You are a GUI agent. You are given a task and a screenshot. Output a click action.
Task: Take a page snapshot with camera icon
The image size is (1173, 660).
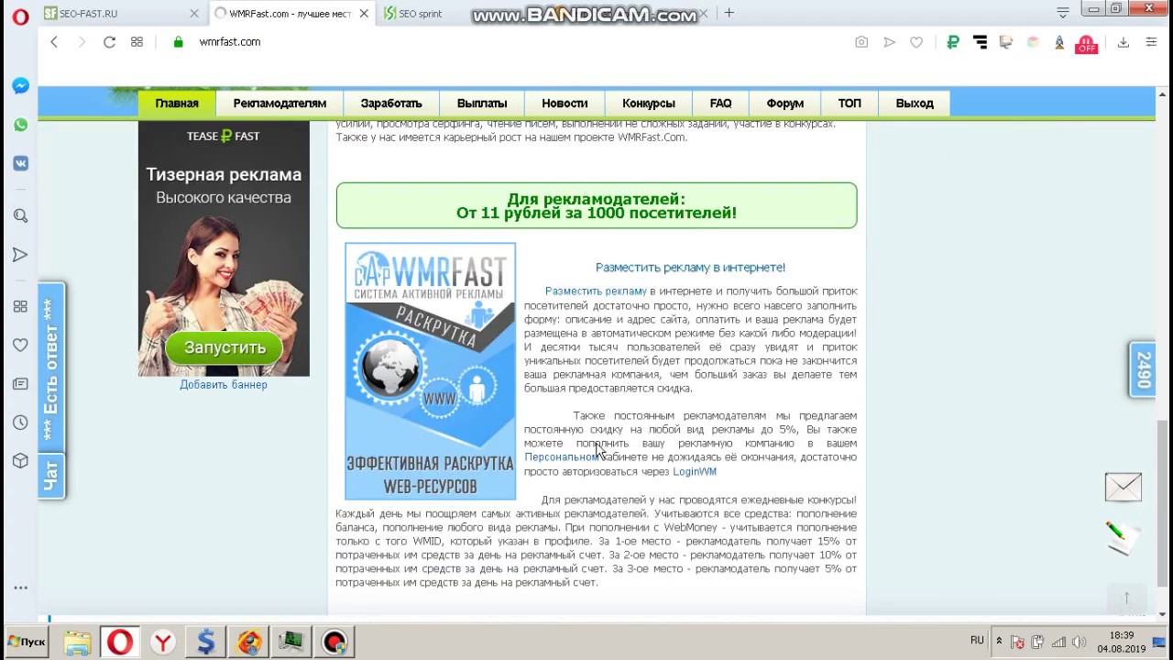tap(861, 42)
